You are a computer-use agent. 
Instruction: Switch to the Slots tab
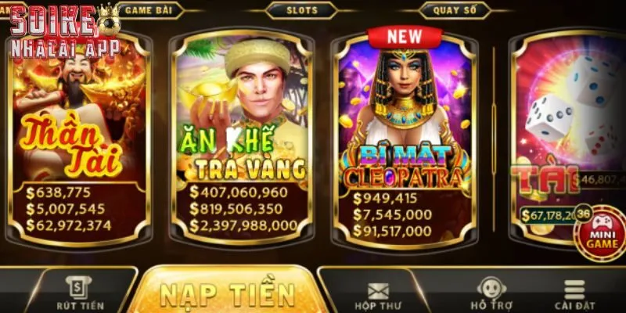click(x=302, y=11)
